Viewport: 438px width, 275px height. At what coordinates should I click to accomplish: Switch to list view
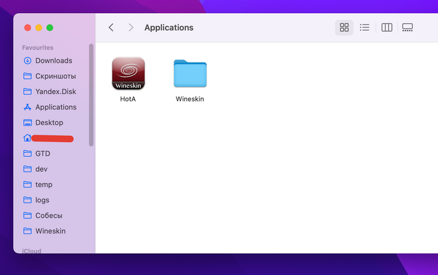coord(365,28)
